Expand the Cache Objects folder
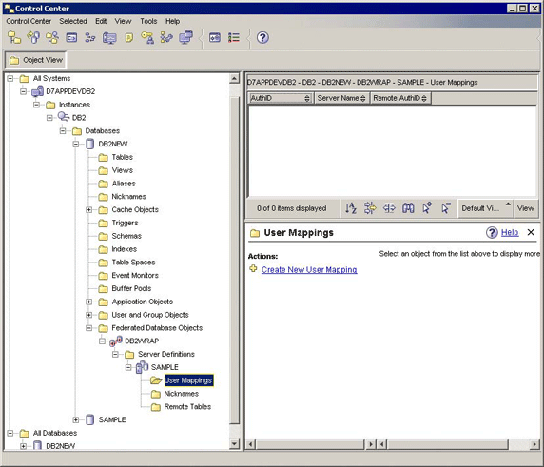Screen dimensions: 544x467 pos(89,209)
